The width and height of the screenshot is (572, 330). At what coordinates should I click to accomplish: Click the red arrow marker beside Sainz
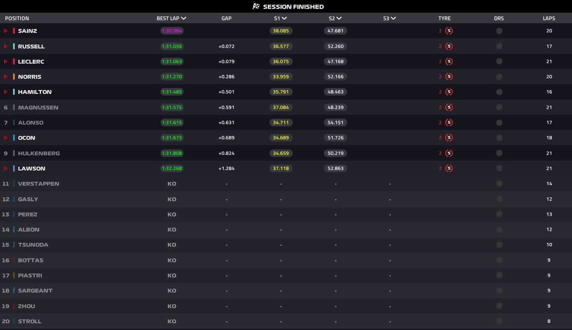tap(6, 31)
